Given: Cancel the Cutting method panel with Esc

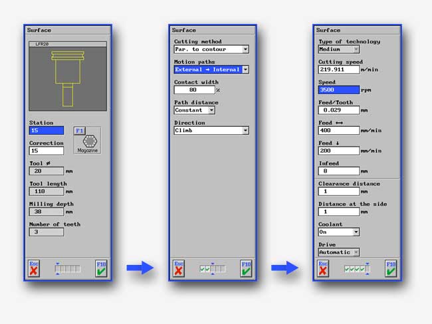Looking at the screenshot, I should 179,268.
